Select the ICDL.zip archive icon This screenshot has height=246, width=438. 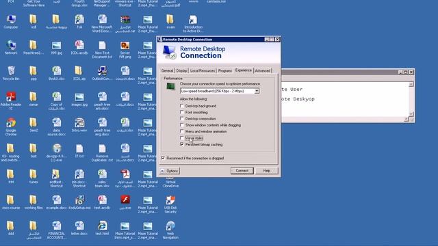click(79, 73)
